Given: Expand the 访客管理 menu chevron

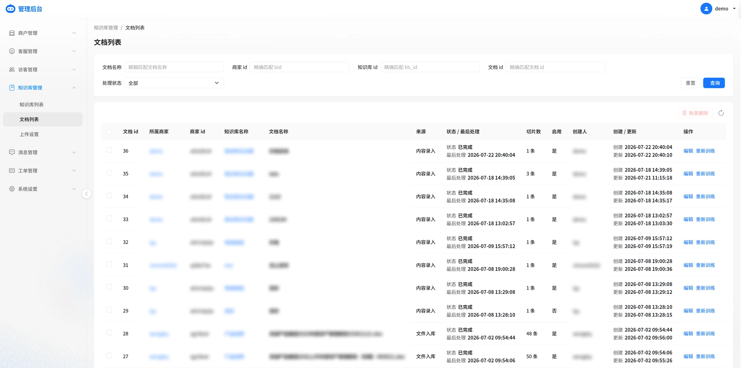Looking at the screenshot, I should coord(74,69).
